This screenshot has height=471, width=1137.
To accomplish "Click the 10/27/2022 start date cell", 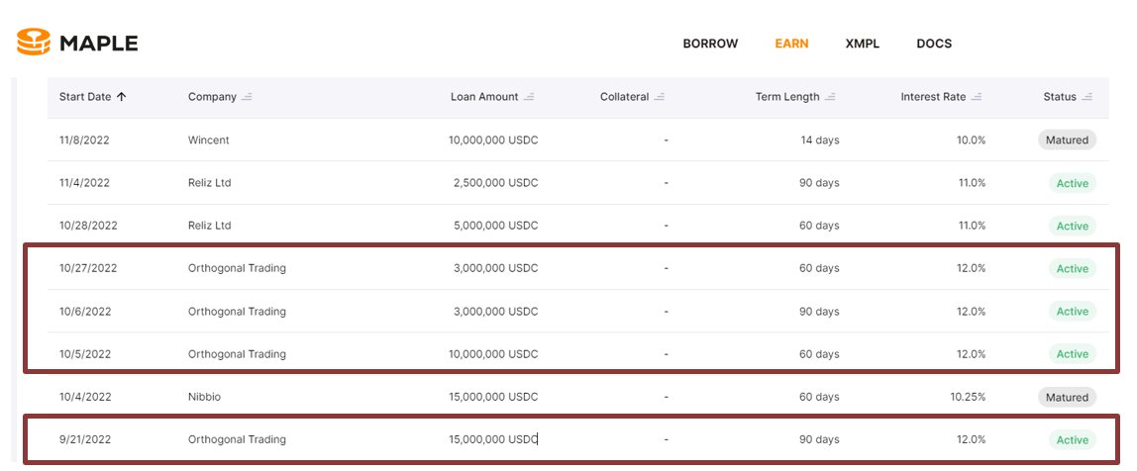I will 88,268.
